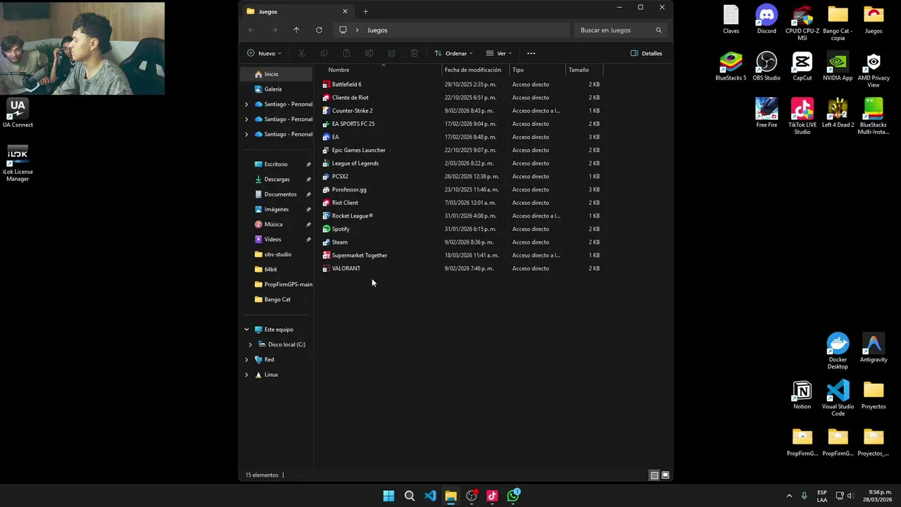Screen dimensions: 901x507
Task: Open iLok License Manager icon
Action: click(18, 163)
